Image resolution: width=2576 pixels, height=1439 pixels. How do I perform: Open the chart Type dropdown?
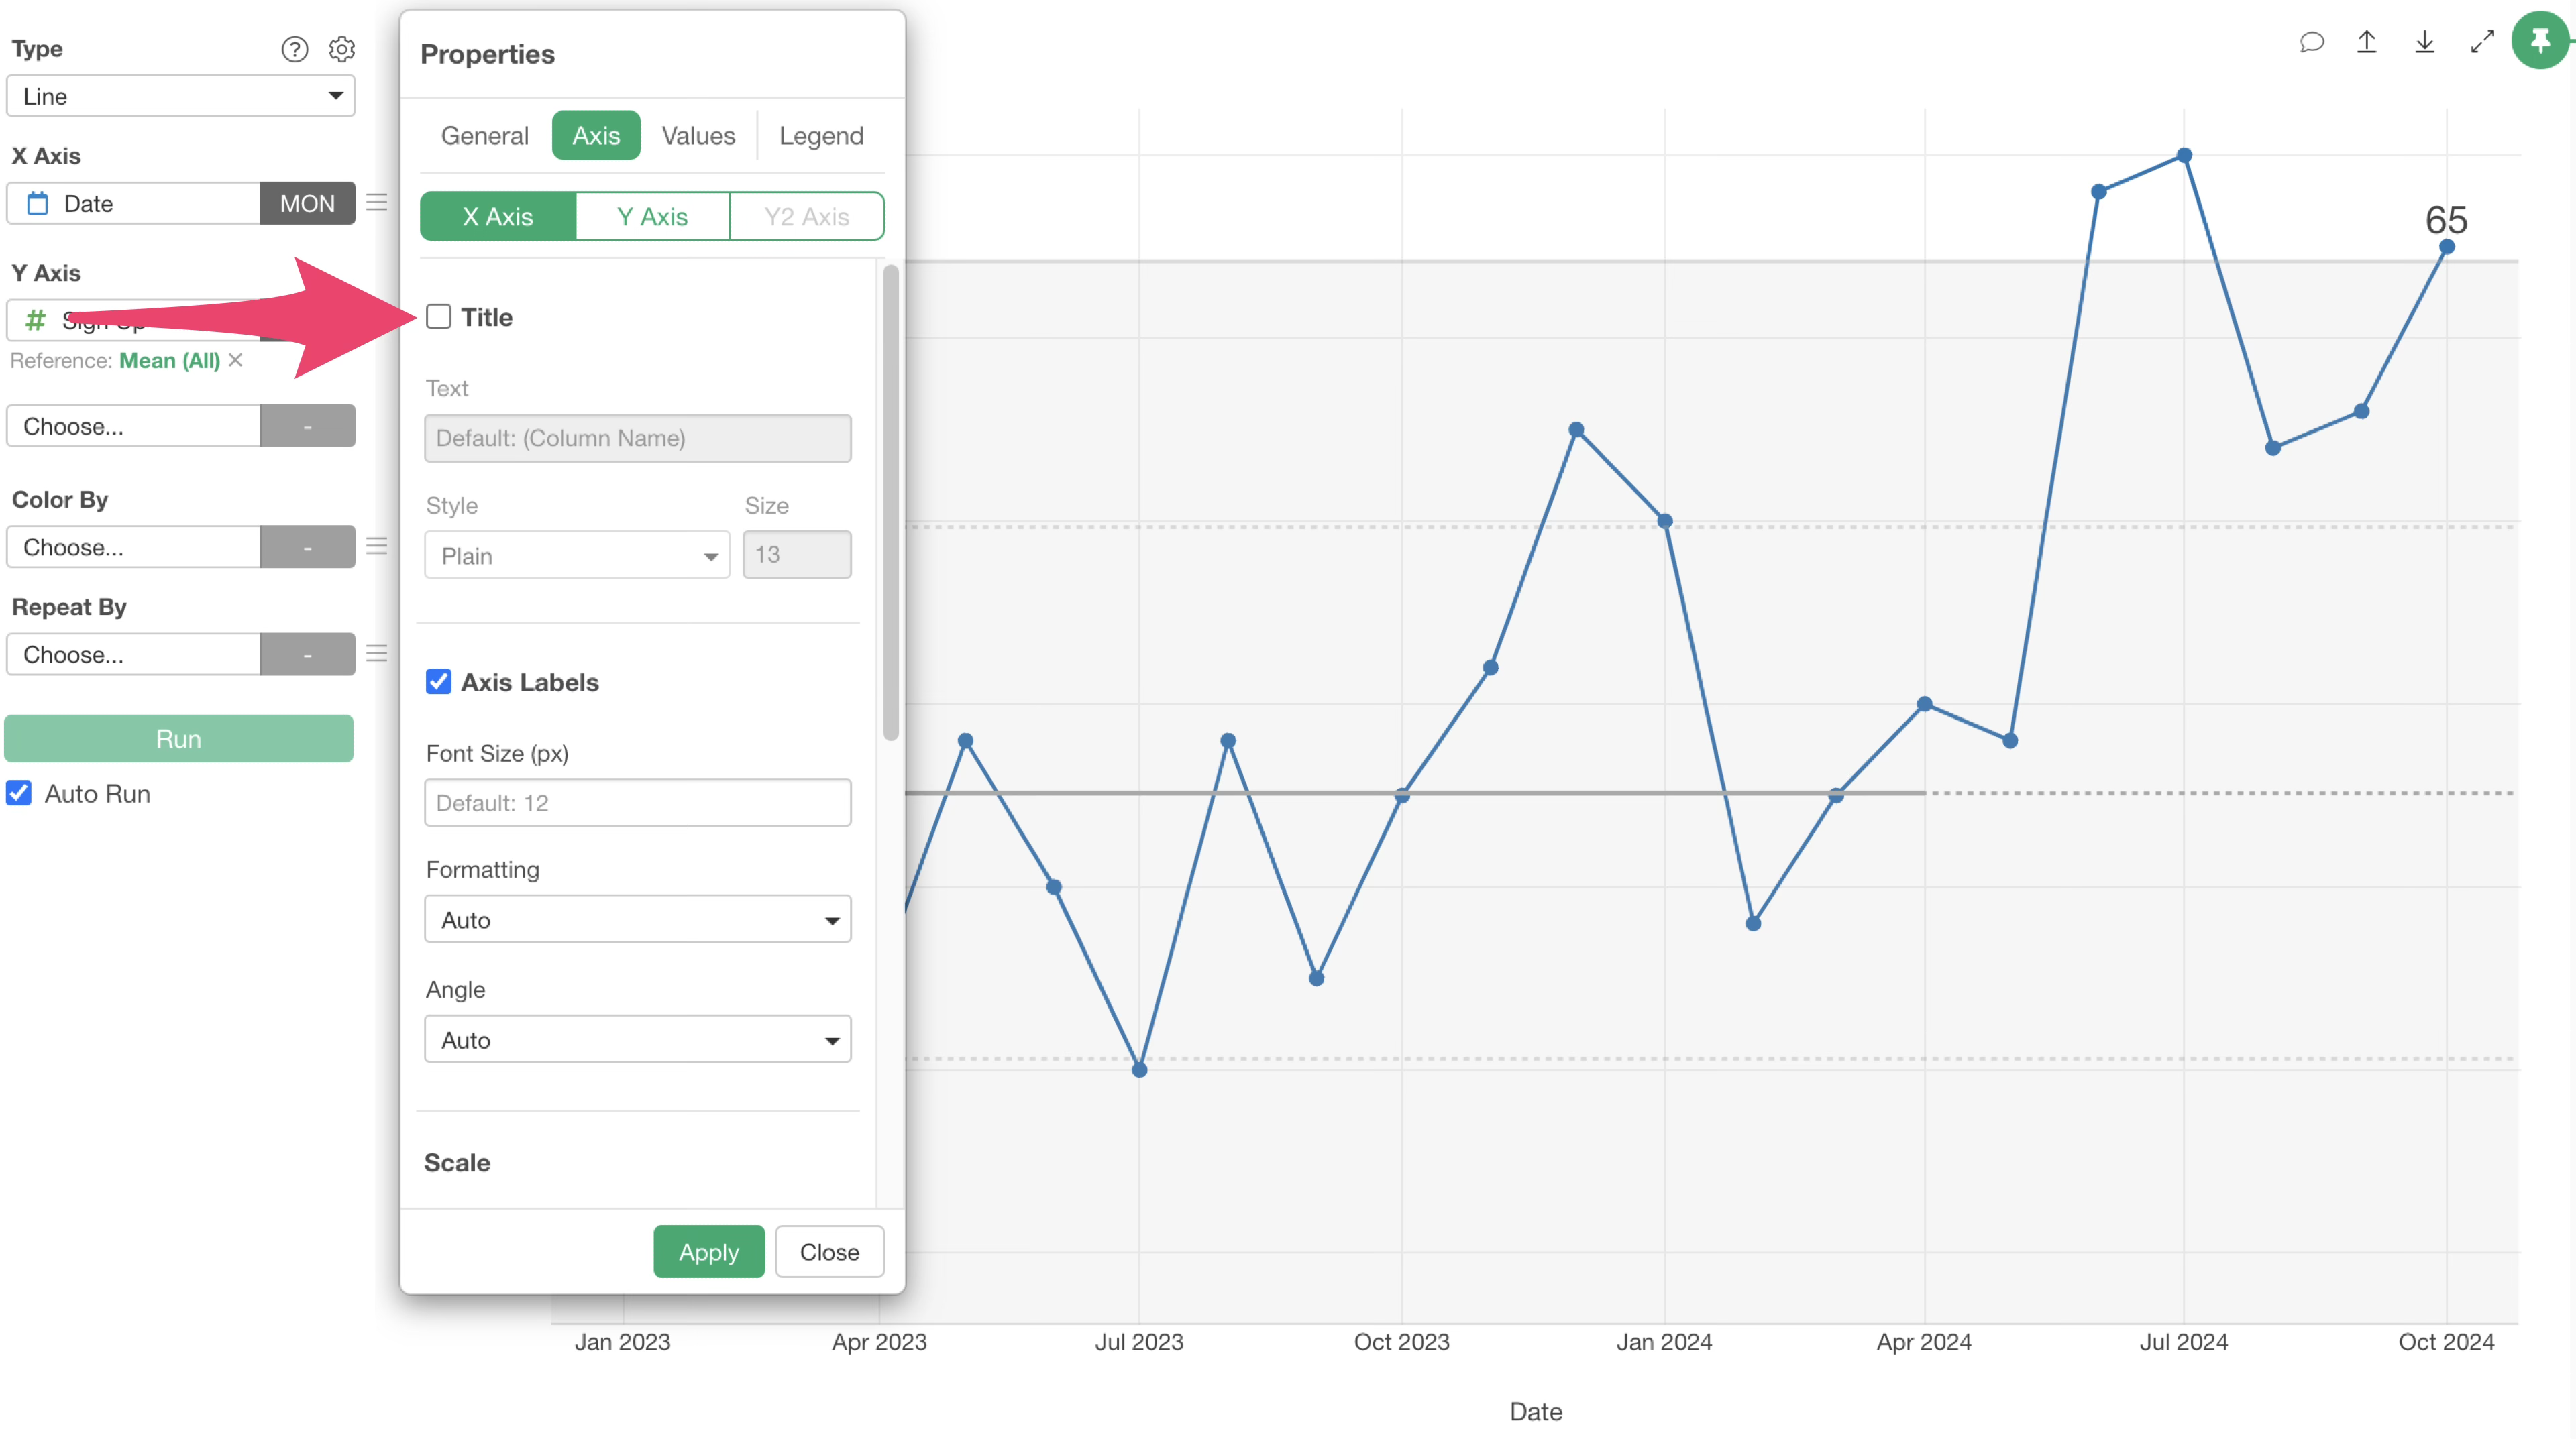coord(180,96)
